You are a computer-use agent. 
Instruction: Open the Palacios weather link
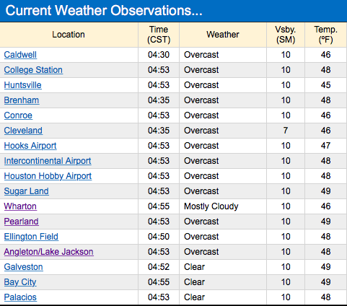pos(20,297)
